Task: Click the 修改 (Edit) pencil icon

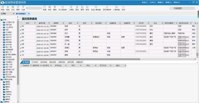Action: pyautogui.click(x=50, y=7)
